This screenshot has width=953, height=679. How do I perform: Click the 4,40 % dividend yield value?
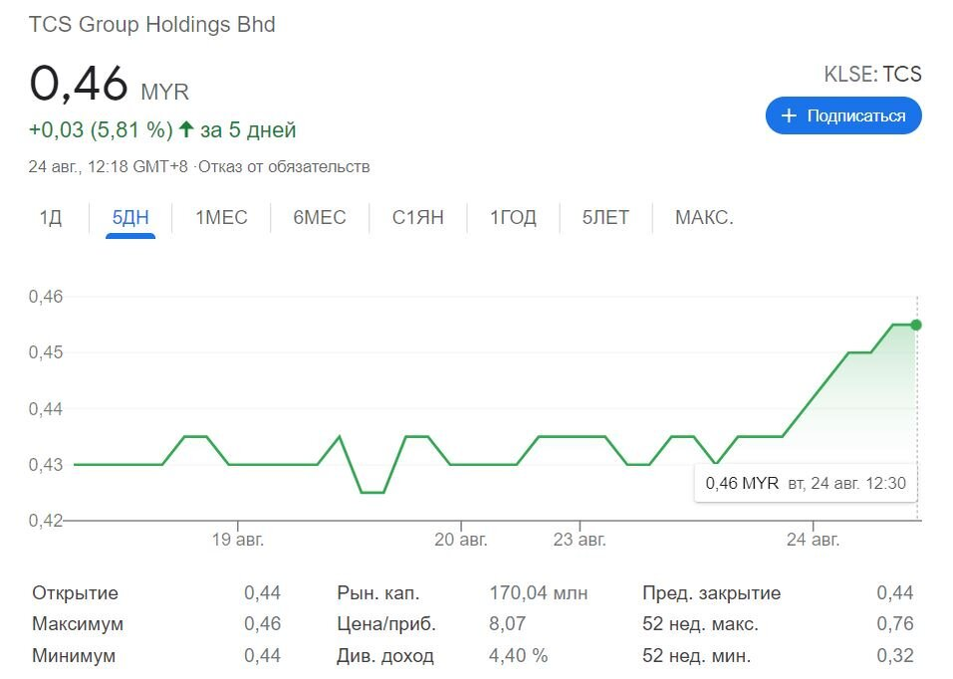(519, 656)
